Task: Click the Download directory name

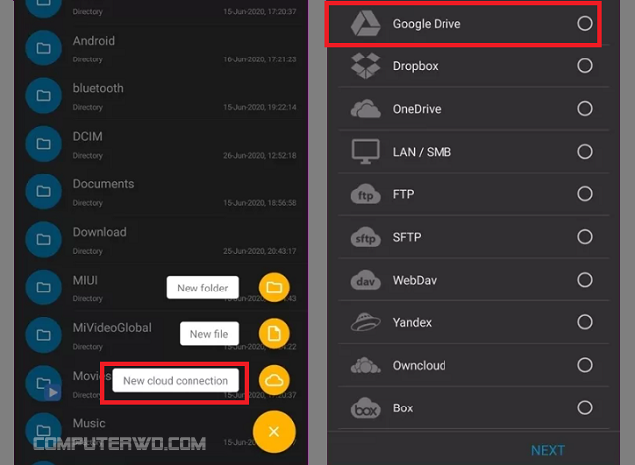Action: [x=100, y=232]
